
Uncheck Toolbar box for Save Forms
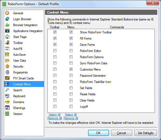tap(55, 44)
